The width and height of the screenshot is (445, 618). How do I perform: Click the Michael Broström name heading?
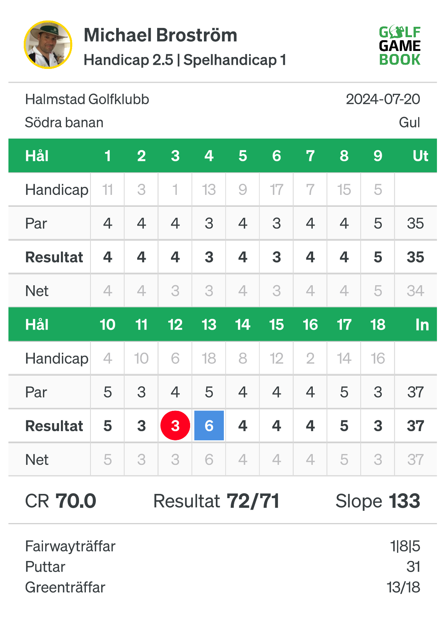pyautogui.click(x=161, y=35)
